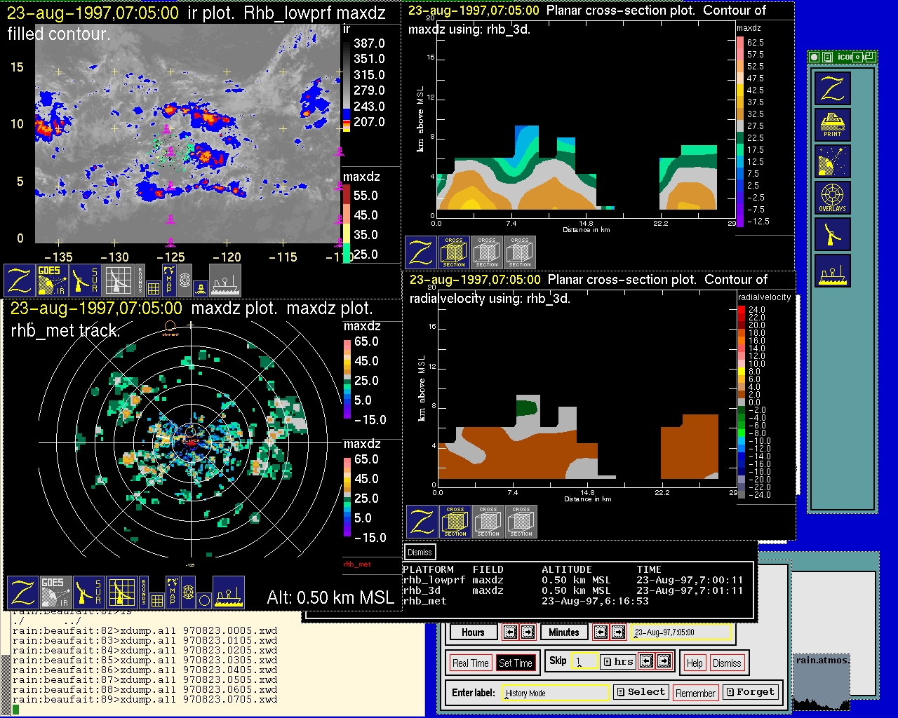Click the BOUNDS icon under the ir plot
The height and width of the screenshot is (718, 898).
click(140, 280)
